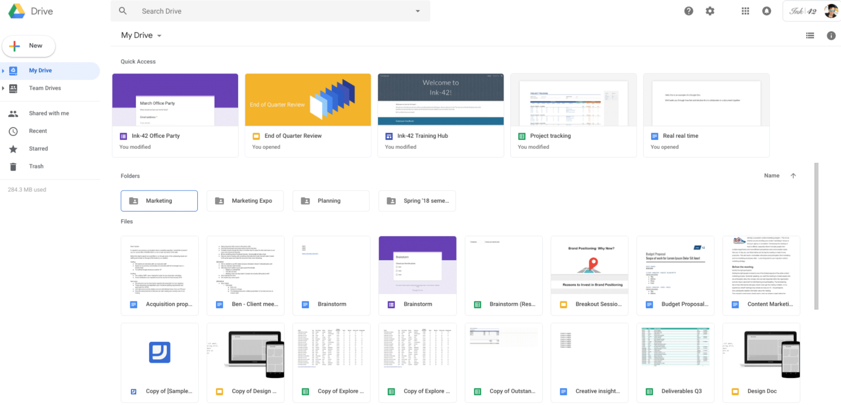841x405 pixels.
Task: Expand the Team Drives tree arrow
Action: pos(3,88)
